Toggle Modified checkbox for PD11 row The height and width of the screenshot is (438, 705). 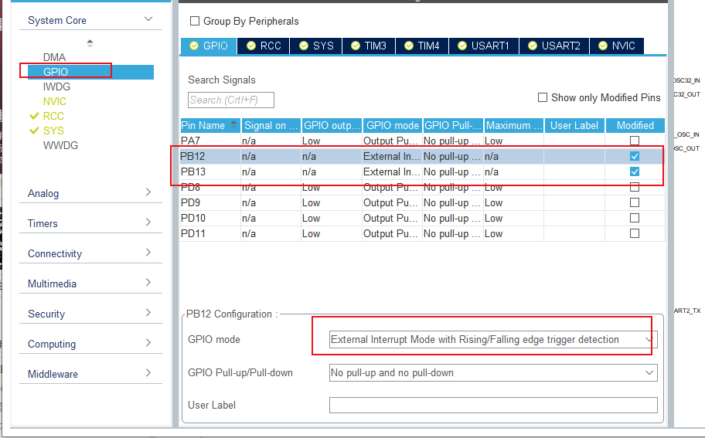click(x=635, y=233)
